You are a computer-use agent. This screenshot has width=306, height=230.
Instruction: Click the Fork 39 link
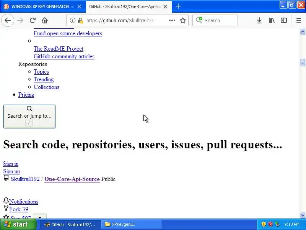18,209
